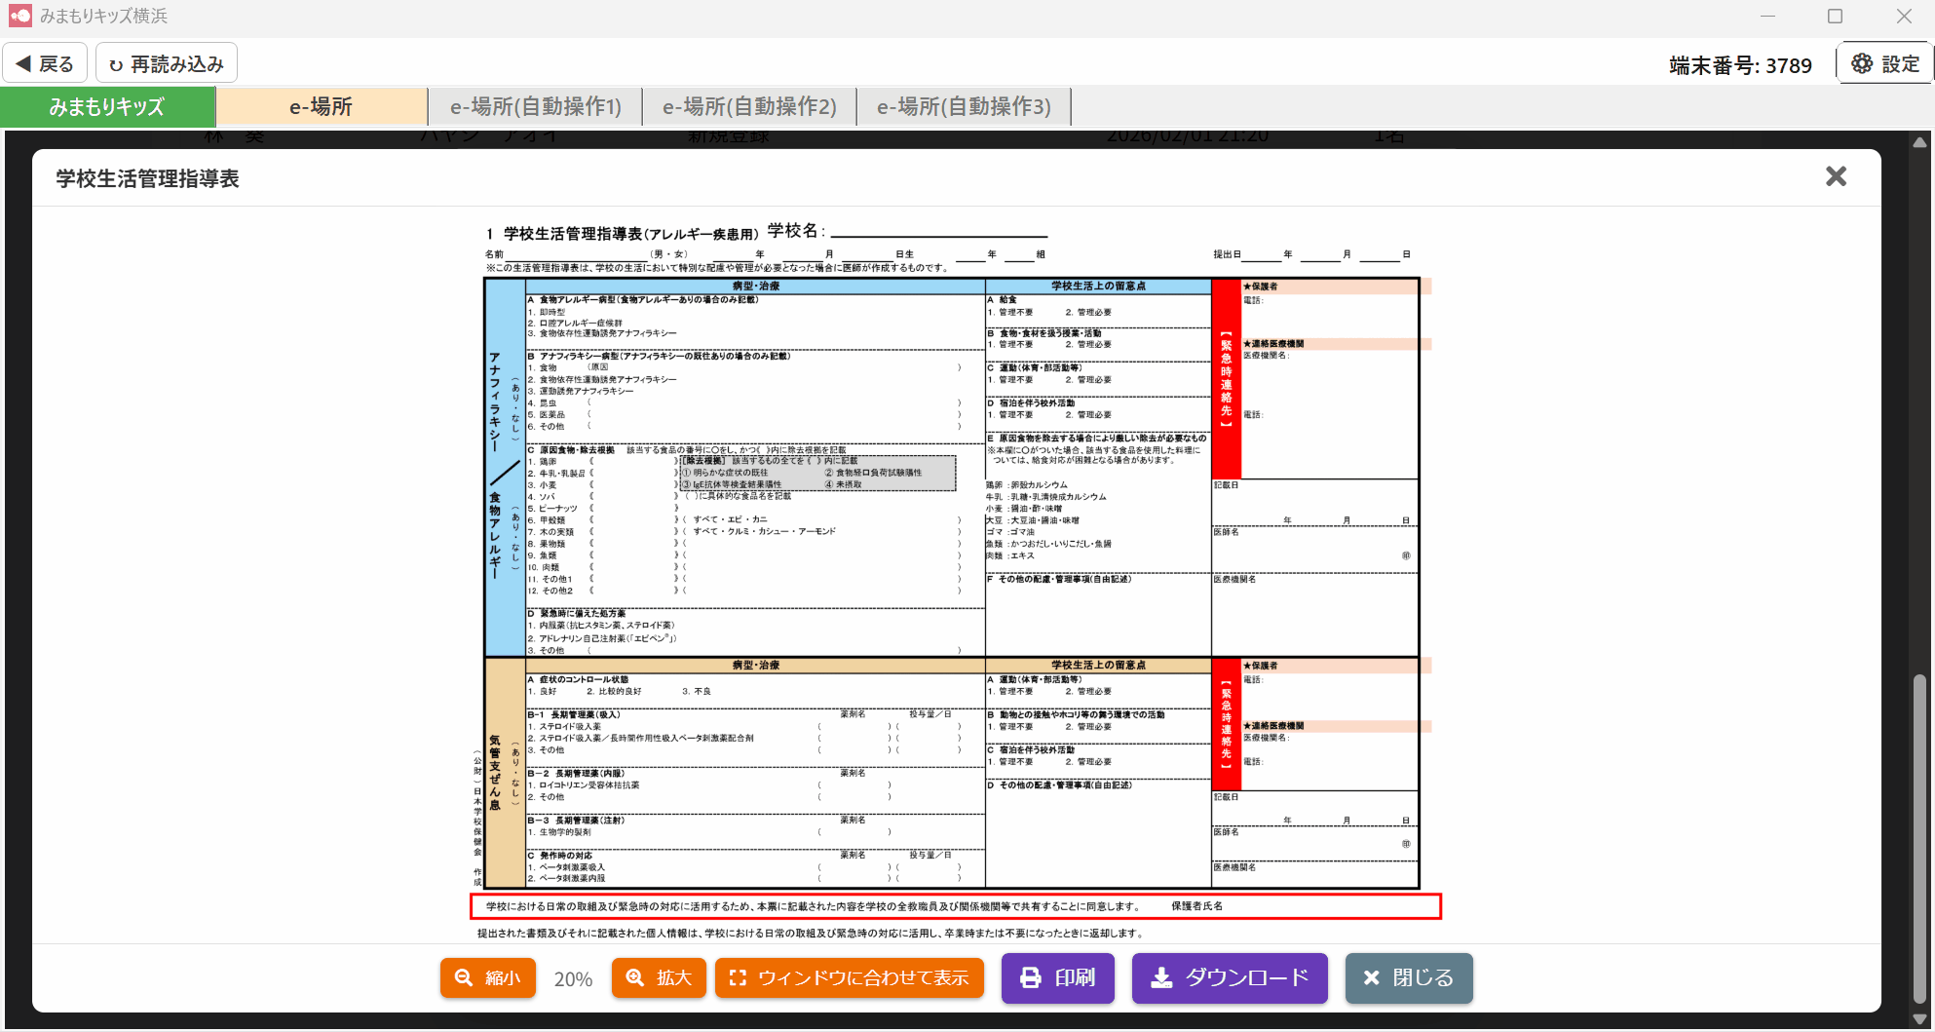Fit document with ウィンドウに合わせて表示
1935x1032 pixels.
click(849, 977)
